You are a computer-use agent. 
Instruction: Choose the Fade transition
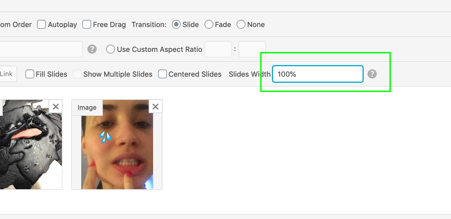click(209, 25)
